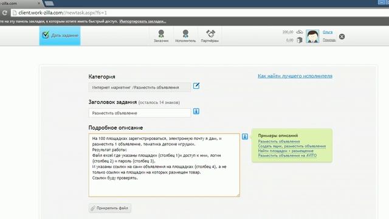Choose example 'Создать ящик, разместить объявления'
Screen dimensions: 389x219
coord(292,146)
